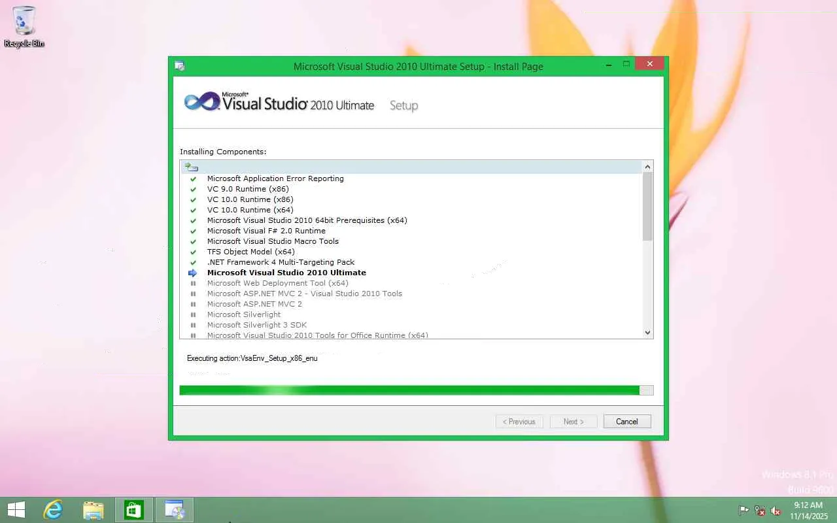Screen dimensions: 837x523
Task: Maximize the Visual Studio setup window
Action: point(626,64)
